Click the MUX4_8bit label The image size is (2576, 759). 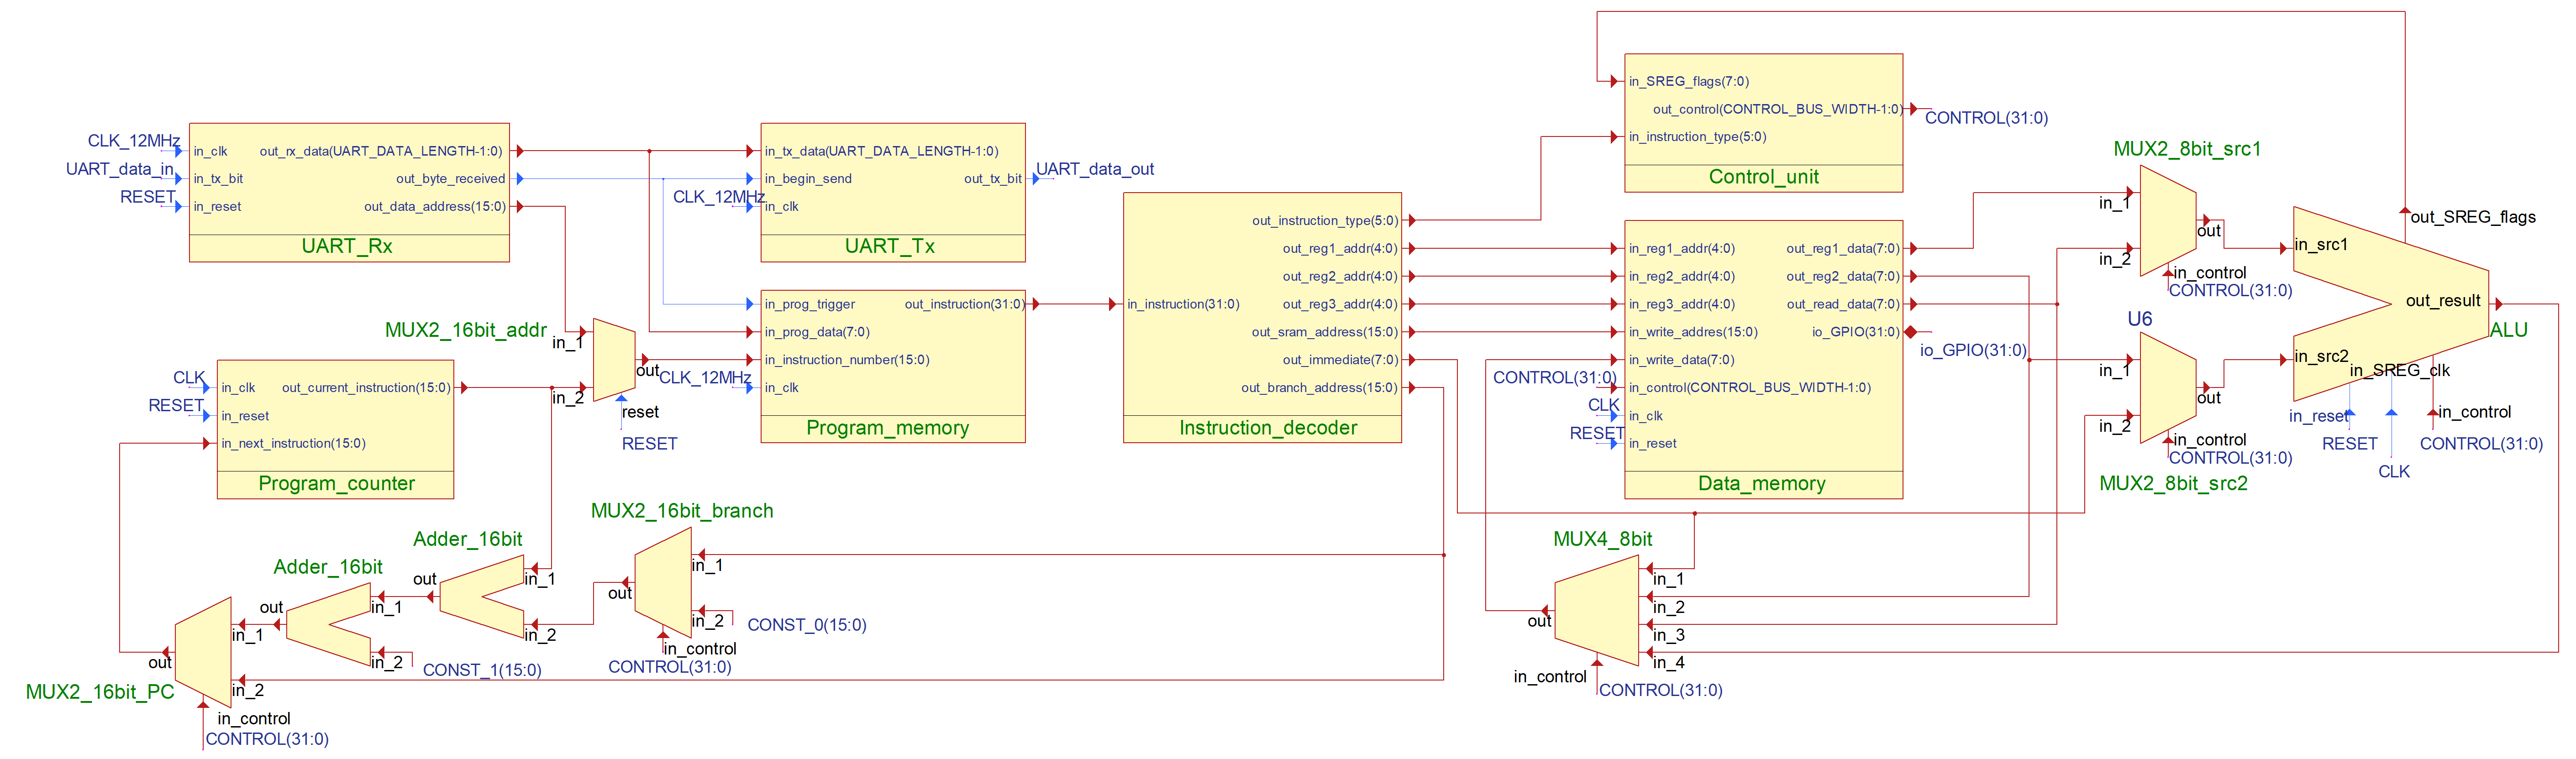point(1603,539)
